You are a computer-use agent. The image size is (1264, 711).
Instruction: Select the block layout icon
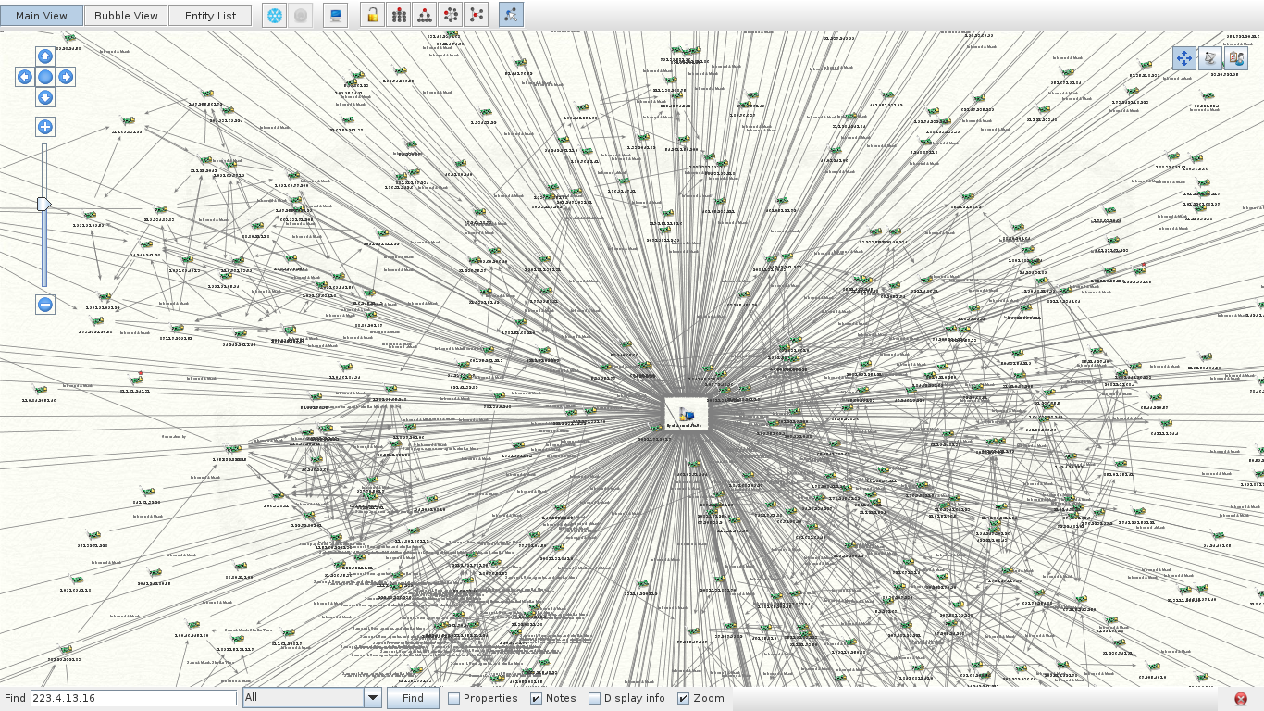point(398,15)
